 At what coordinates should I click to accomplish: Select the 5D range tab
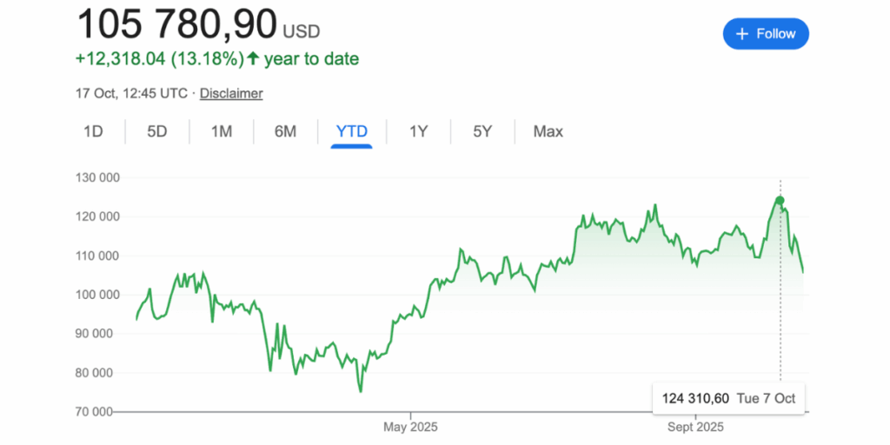[x=156, y=132]
